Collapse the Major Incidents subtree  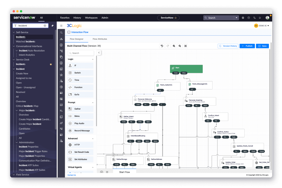click(x=17, y=111)
